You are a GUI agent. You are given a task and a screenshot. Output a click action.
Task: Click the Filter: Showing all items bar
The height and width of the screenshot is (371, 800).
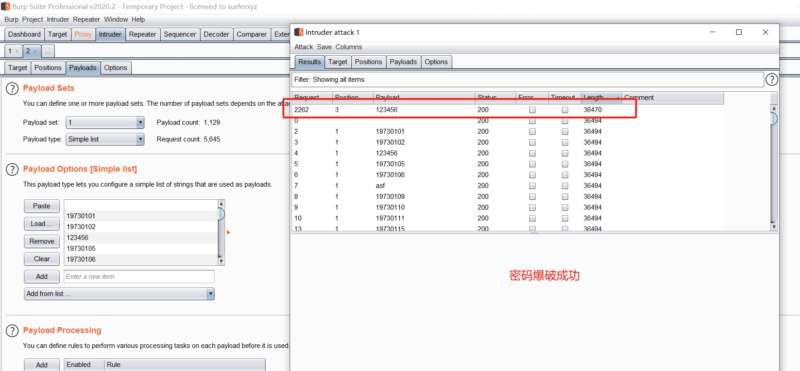coord(527,80)
